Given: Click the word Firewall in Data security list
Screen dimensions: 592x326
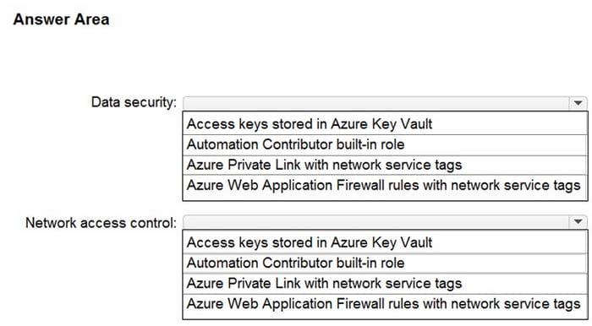Looking at the screenshot, I should point(361,186).
